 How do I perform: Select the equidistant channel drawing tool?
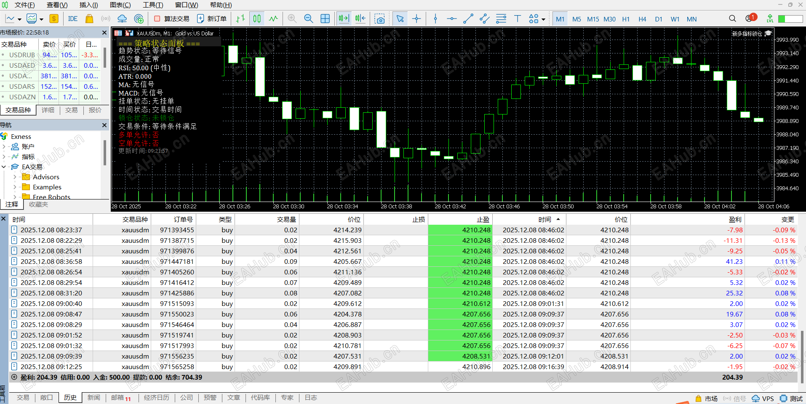(x=485, y=19)
